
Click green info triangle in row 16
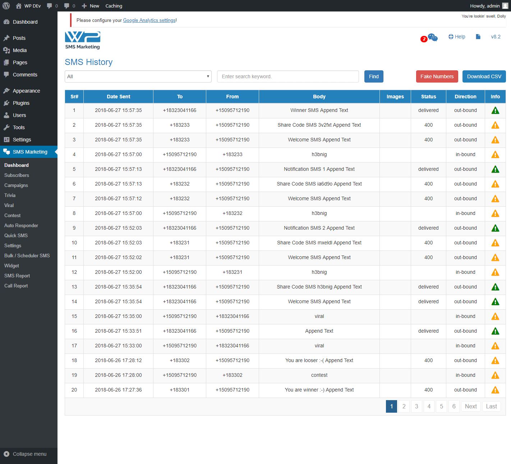495,331
